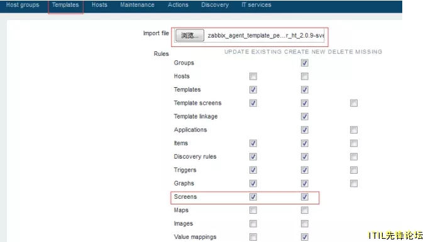The width and height of the screenshot is (423, 242).
Task: Check Images update existing checkbox
Action: [253, 224]
